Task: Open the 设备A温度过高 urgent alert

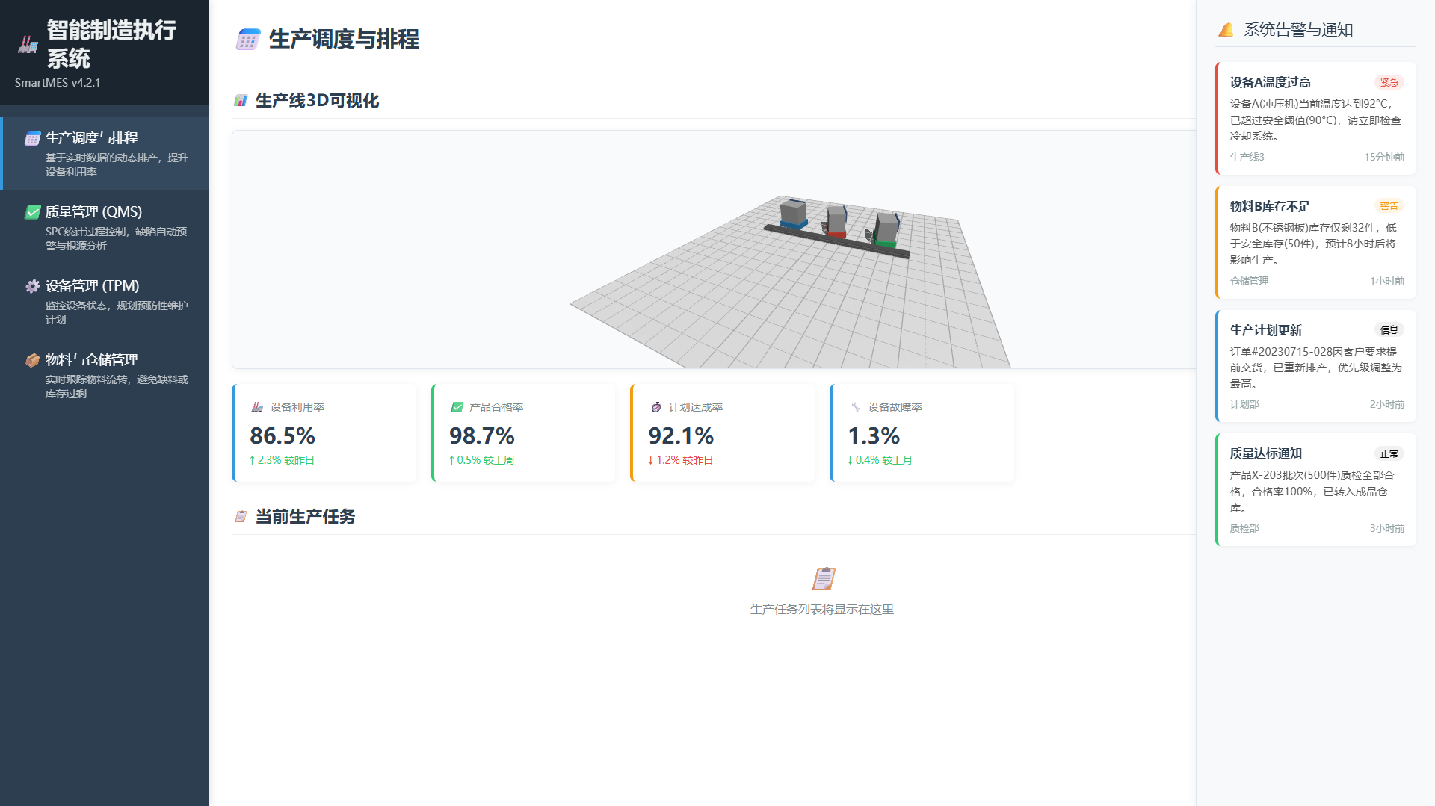Action: (1315, 119)
